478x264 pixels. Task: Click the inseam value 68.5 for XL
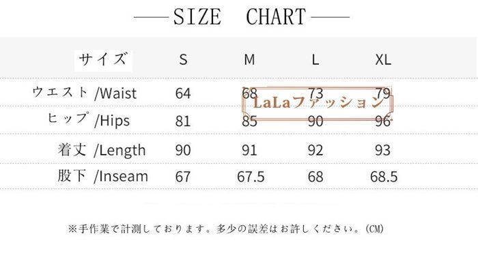384,177
